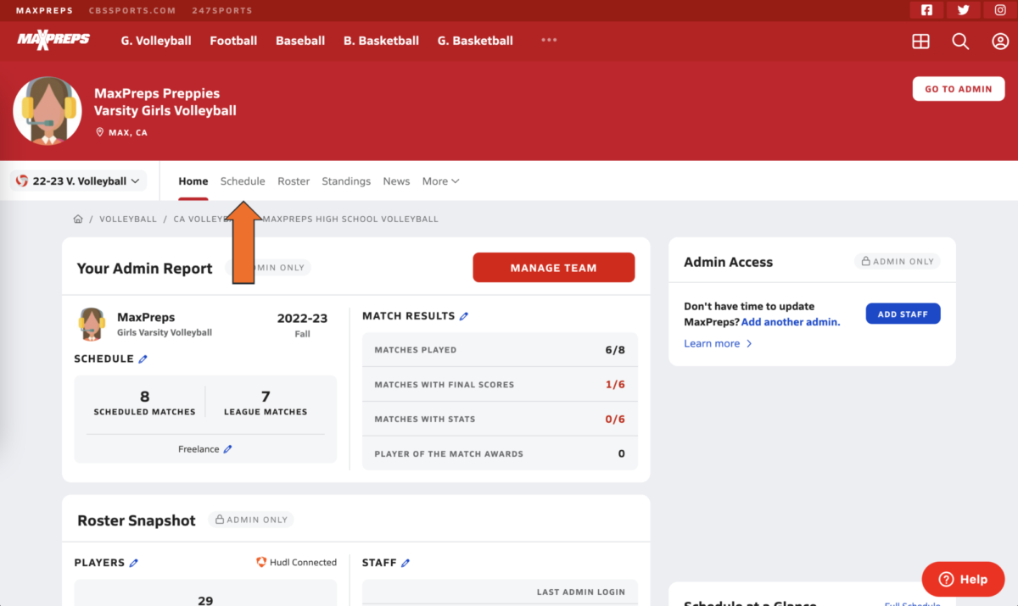Open Facebook page icon
The width and height of the screenshot is (1018, 606).
click(926, 10)
